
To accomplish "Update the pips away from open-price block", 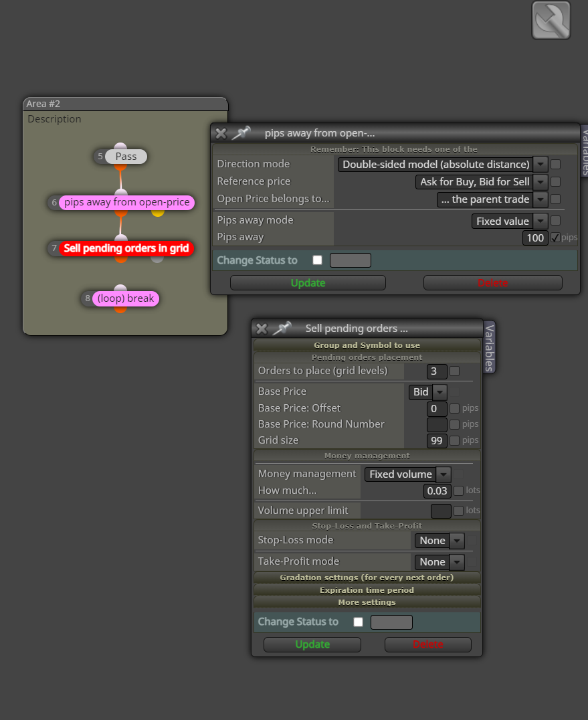I will click(308, 283).
